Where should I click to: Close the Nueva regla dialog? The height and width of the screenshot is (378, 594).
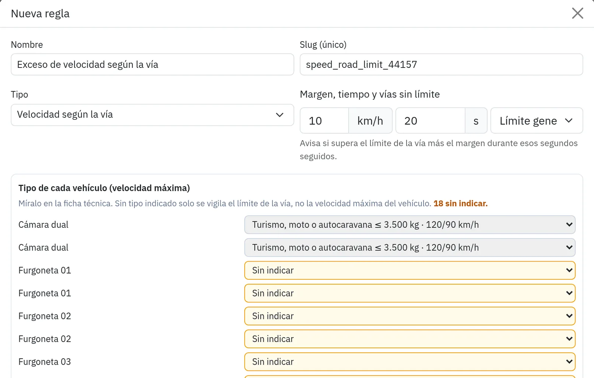pos(577,13)
